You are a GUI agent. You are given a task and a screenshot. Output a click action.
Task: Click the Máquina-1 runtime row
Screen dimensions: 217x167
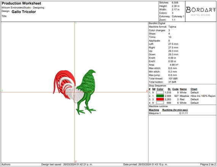tap(168, 113)
